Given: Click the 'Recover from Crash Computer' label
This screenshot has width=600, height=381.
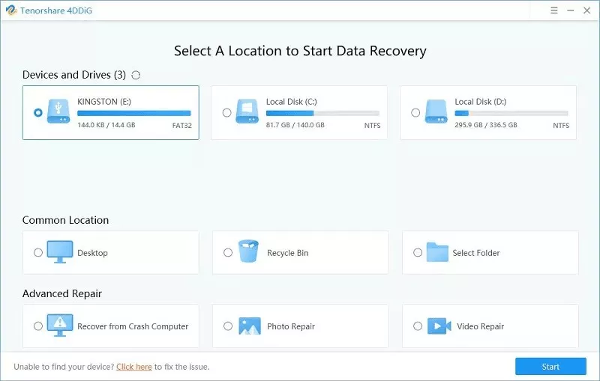Looking at the screenshot, I should pyautogui.click(x=133, y=326).
